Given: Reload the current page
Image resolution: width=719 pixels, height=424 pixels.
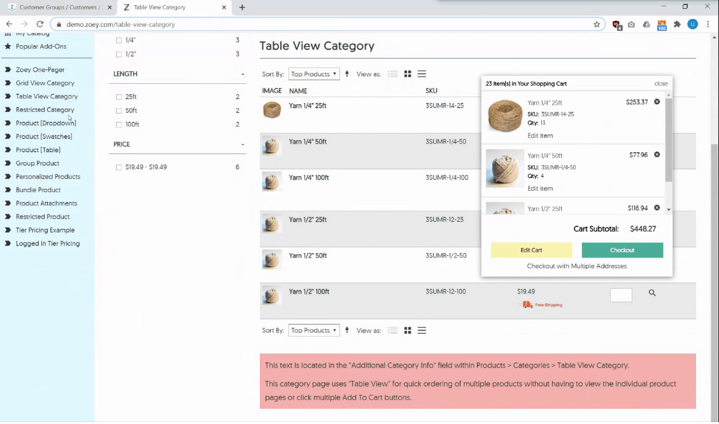Looking at the screenshot, I should [40, 24].
